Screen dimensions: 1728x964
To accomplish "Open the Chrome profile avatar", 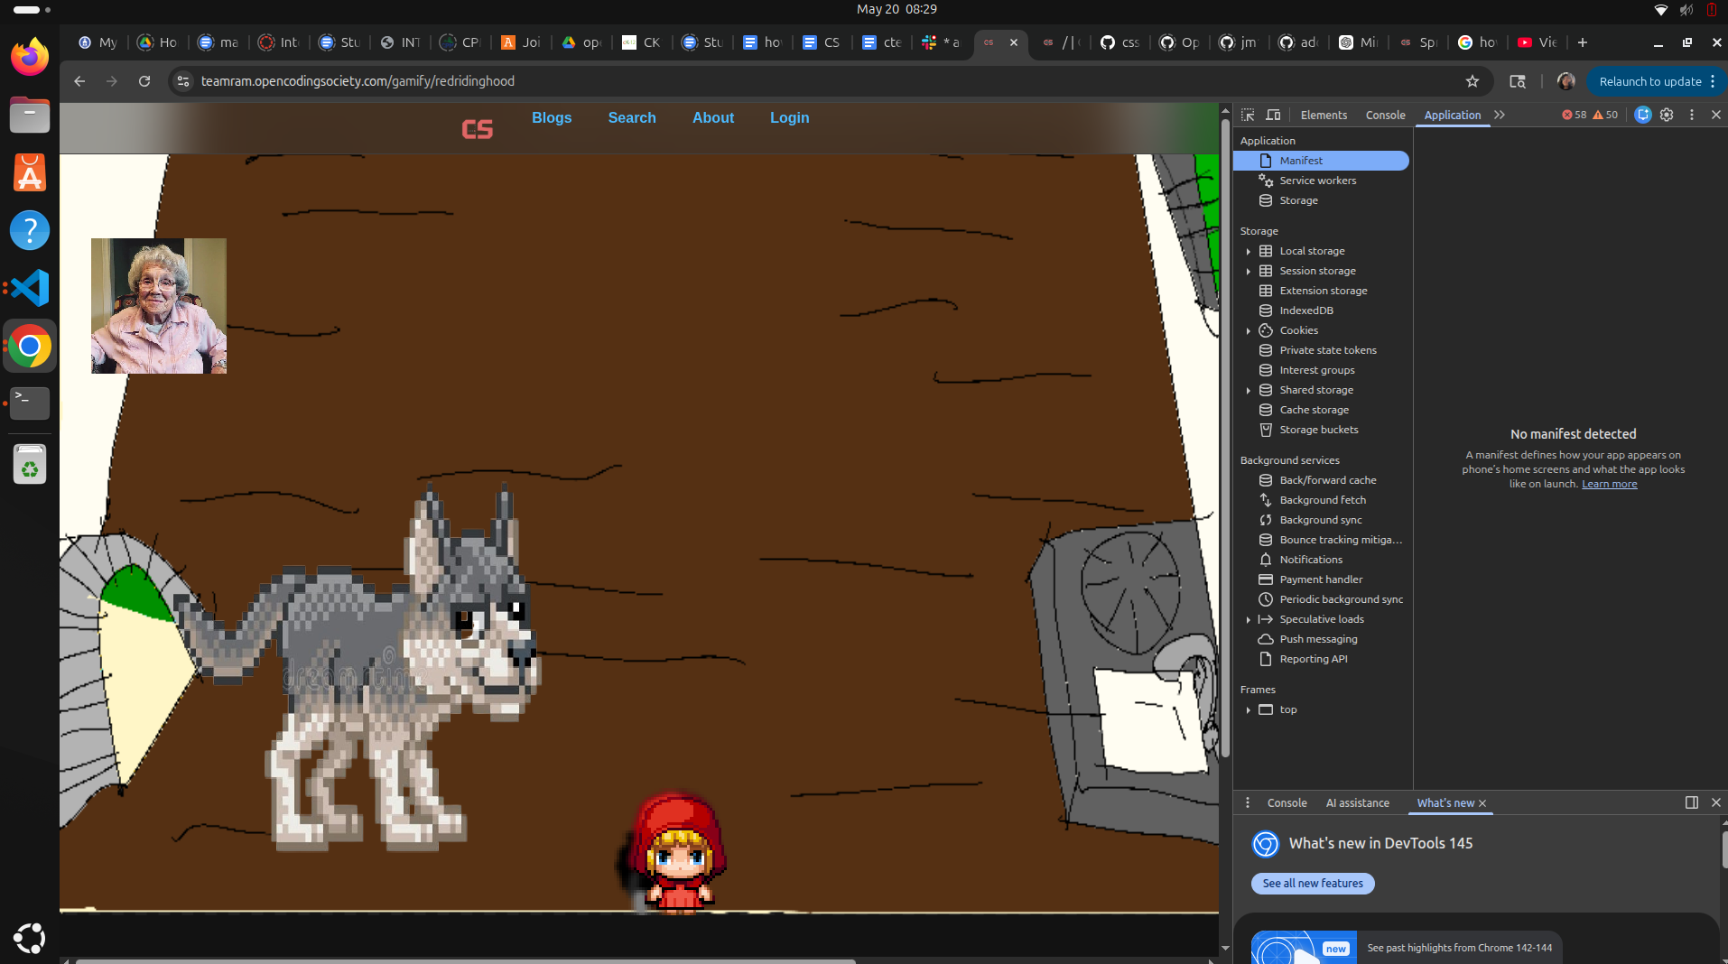I will click(x=1566, y=81).
